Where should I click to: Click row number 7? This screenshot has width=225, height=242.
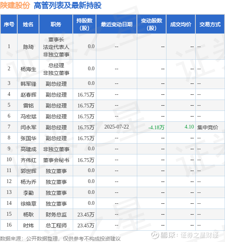[x=9, y=127]
